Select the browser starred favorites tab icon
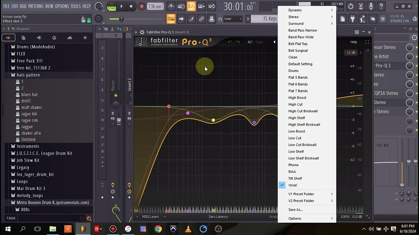 (x=85, y=38)
